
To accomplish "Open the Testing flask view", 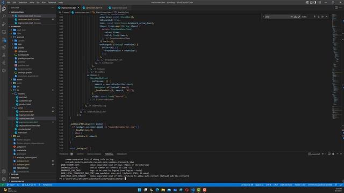I will coord(4,55).
